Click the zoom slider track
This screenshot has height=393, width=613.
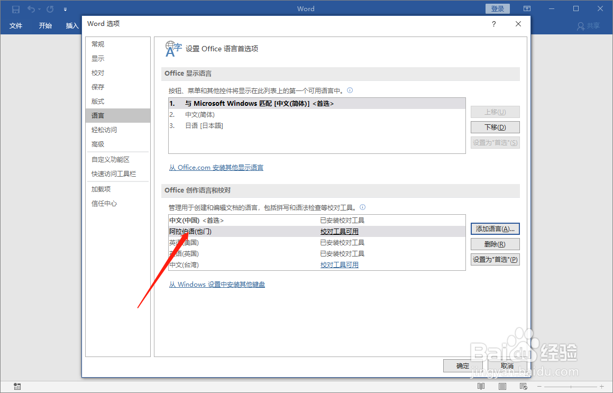click(570, 387)
